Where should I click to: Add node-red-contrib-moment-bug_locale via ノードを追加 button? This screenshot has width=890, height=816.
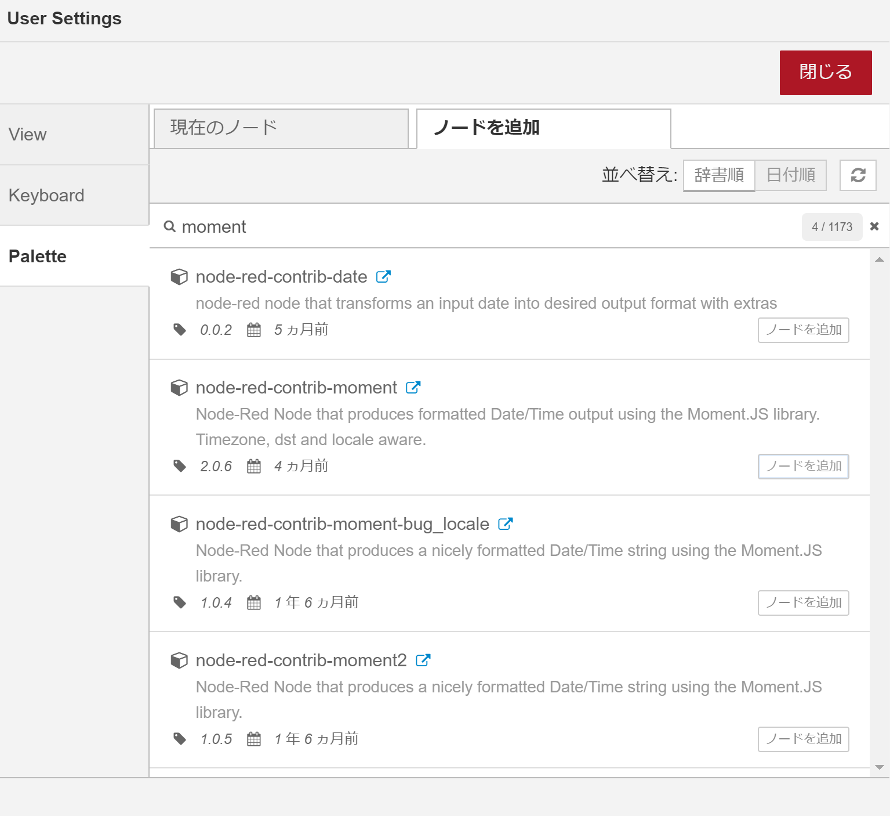coord(804,603)
